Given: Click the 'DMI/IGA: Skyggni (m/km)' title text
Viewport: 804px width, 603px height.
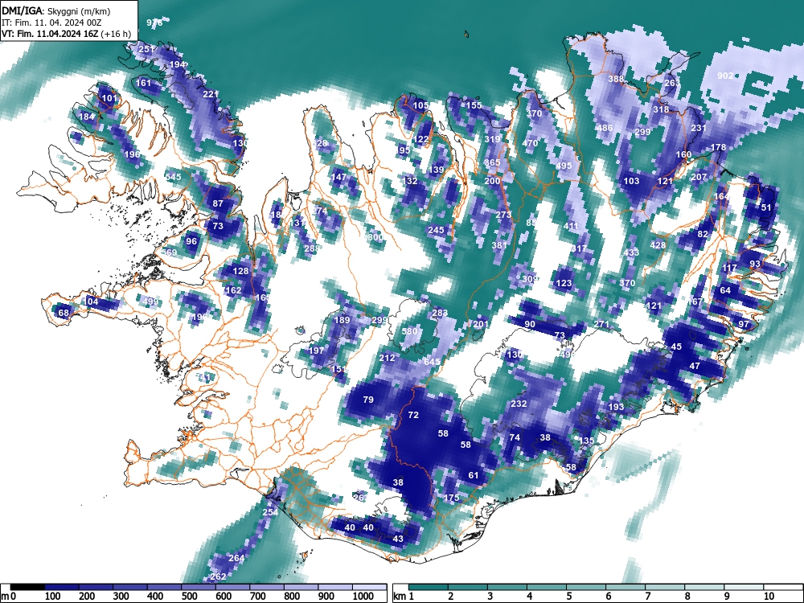Looking at the screenshot, I should click(56, 11).
